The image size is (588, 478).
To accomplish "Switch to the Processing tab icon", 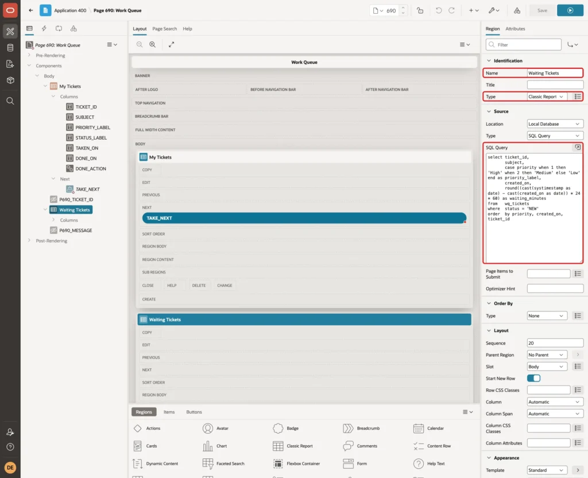I will click(x=59, y=29).
